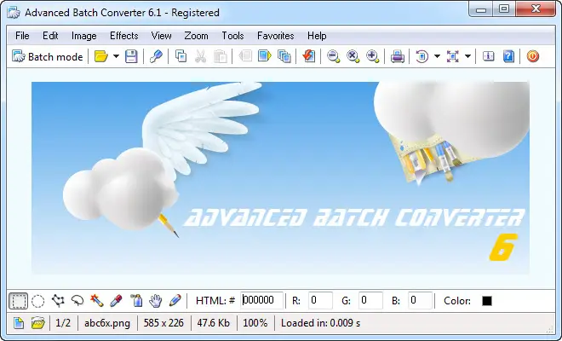Open the Effects menu
The image size is (562, 341).
(x=124, y=36)
